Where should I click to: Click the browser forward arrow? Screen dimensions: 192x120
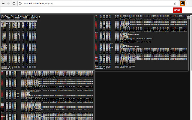tap(8, 3)
